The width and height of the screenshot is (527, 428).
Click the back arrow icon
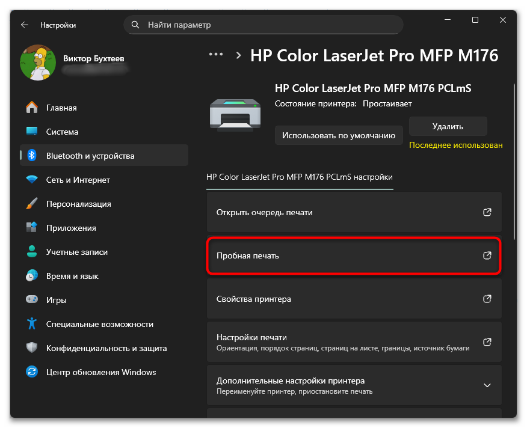tap(25, 25)
